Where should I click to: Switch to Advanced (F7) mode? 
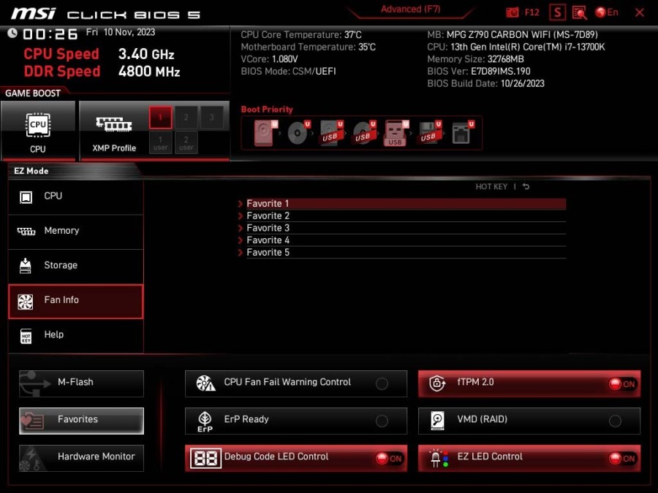tap(410, 9)
